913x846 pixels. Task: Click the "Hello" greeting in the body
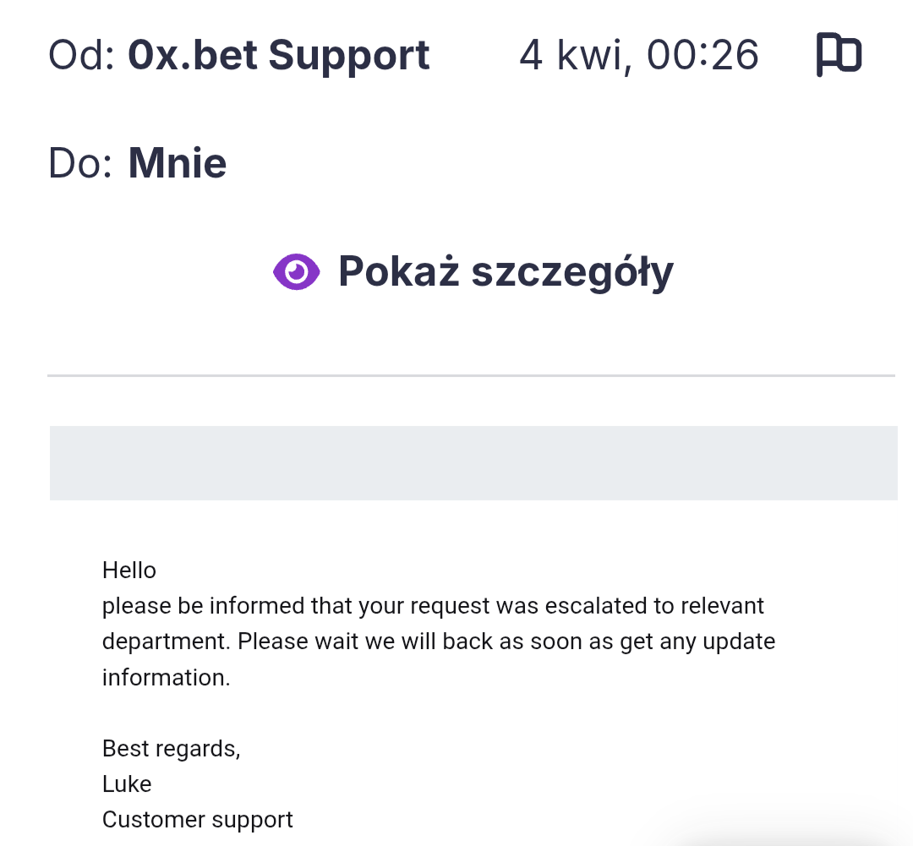tap(129, 570)
